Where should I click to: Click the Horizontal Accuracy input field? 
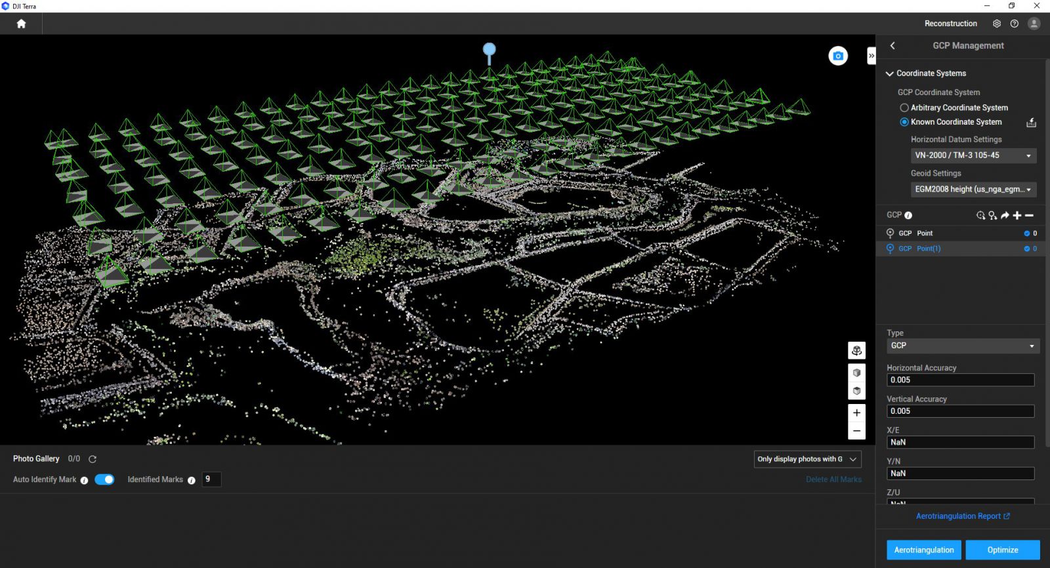959,380
